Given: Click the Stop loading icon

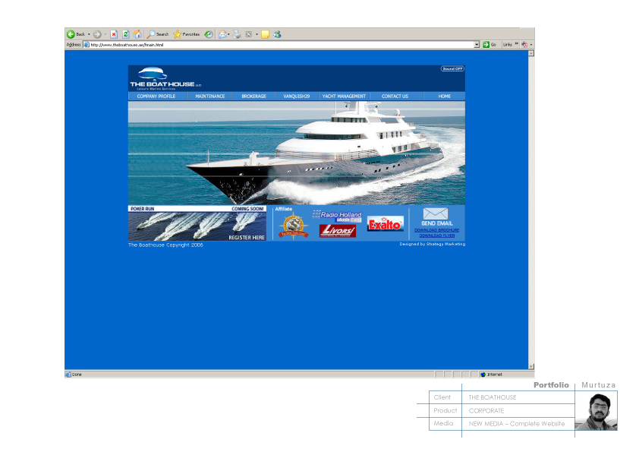Looking at the screenshot, I should pyautogui.click(x=114, y=34).
